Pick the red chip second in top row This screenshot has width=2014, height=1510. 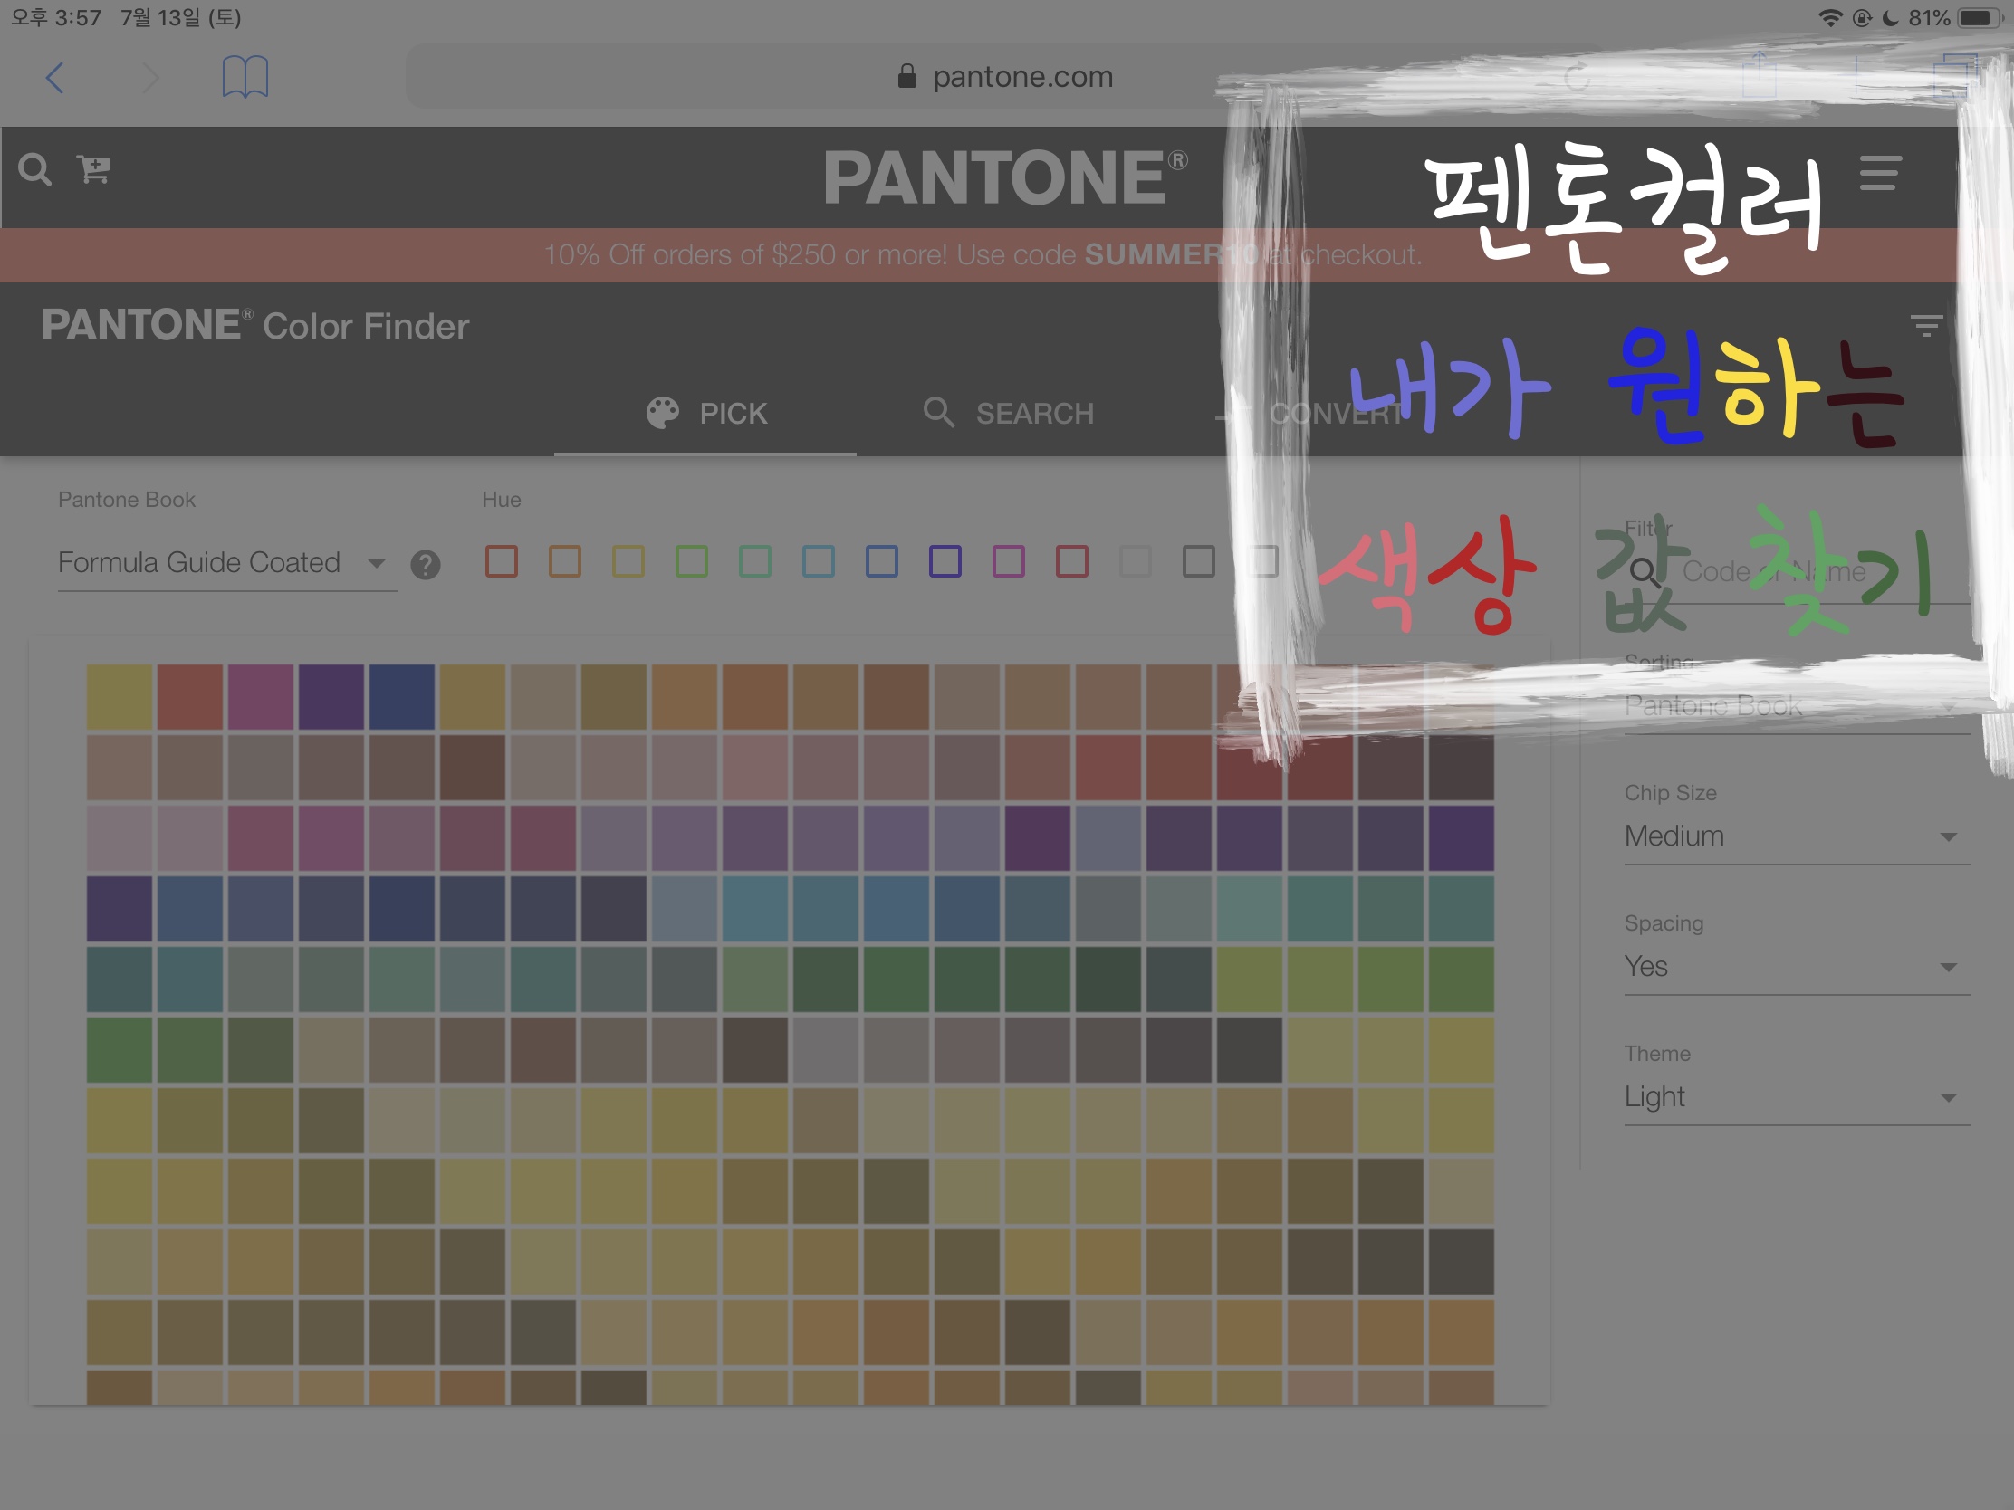click(190, 697)
